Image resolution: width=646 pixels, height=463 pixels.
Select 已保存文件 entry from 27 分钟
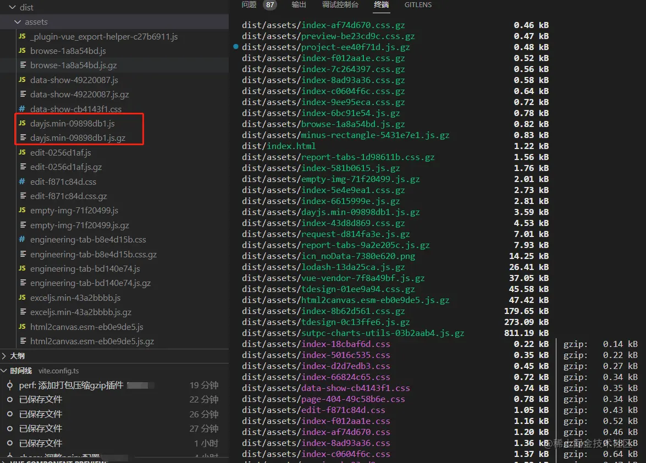click(x=40, y=428)
